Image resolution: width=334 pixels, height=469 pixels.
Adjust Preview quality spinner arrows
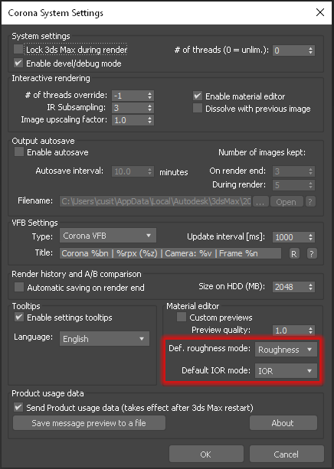tap(311, 331)
